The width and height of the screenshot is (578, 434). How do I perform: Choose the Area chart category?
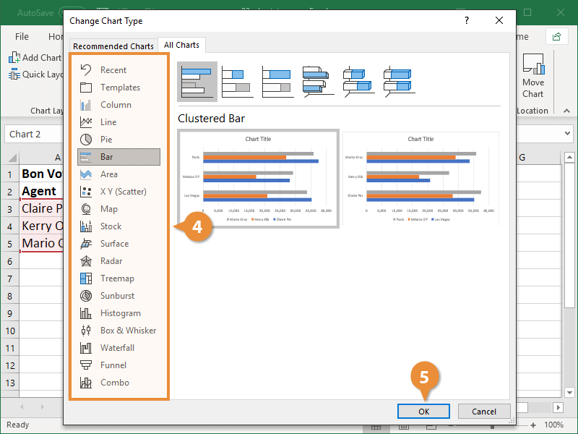118,174
